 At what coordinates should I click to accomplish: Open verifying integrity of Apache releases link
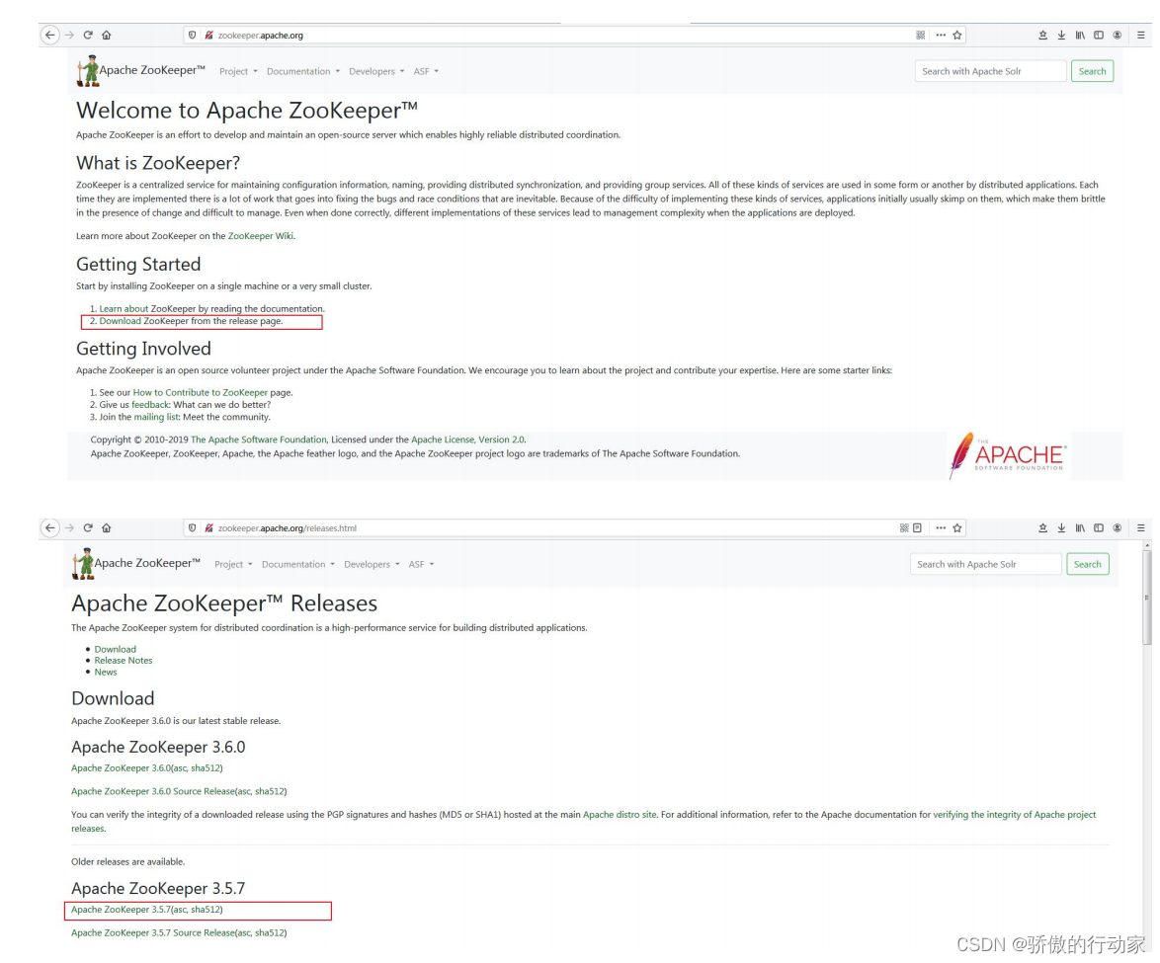(1015, 815)
